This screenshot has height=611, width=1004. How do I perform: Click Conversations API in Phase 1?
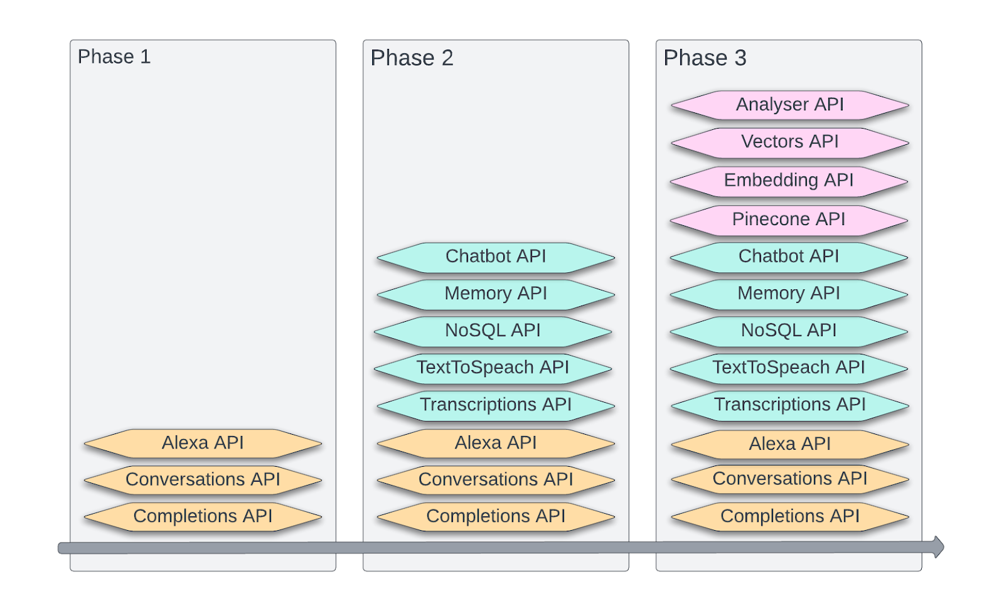[203, 480]
